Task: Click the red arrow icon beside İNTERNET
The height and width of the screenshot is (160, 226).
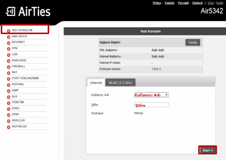Action: point(9,43)
